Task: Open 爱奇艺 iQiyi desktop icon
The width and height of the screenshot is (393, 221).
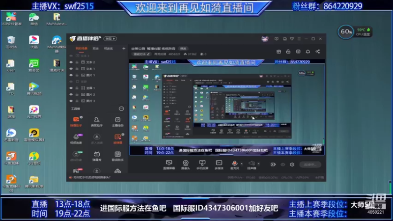Action: pyautogui.click(x=34, y=66)
